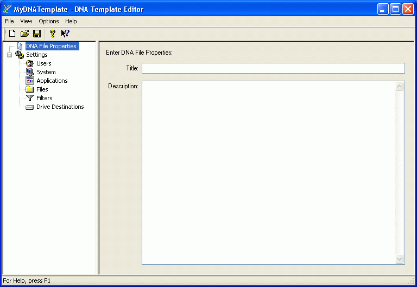Click the 'Enter DNA File Properties:' heading text
417x287 pixels.
139,53
